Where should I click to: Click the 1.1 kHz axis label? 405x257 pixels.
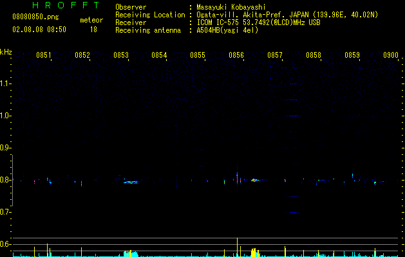click(5, 84)
